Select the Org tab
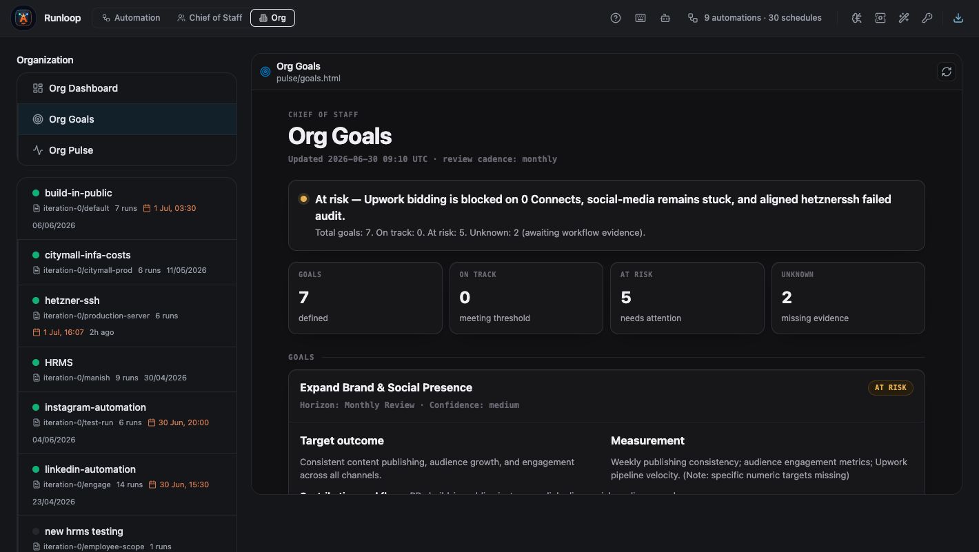The image size is (979, 552). point(272,18)
